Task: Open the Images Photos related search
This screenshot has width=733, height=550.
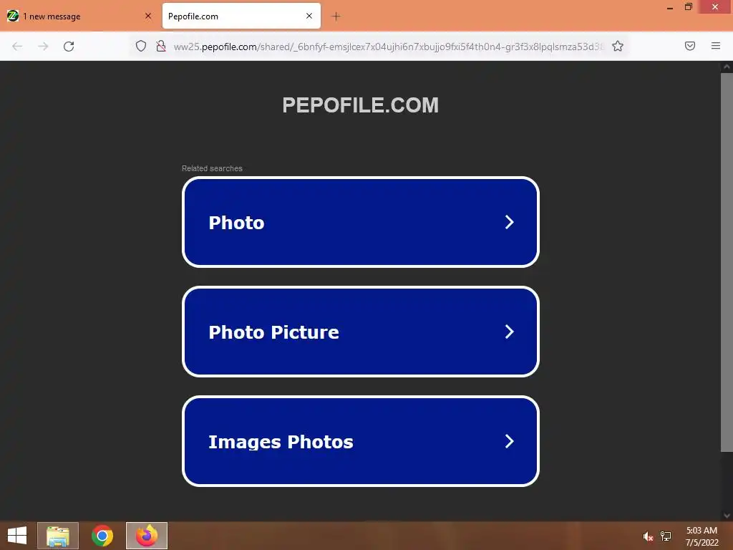Action: click(x=361, y=441)
